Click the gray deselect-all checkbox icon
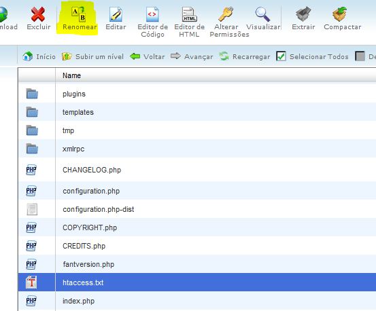This screenshot has height=311, width=376. click(360, 56)
